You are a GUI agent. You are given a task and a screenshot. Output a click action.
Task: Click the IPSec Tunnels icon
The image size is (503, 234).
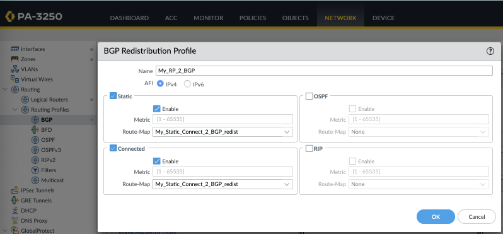(14, 190)
